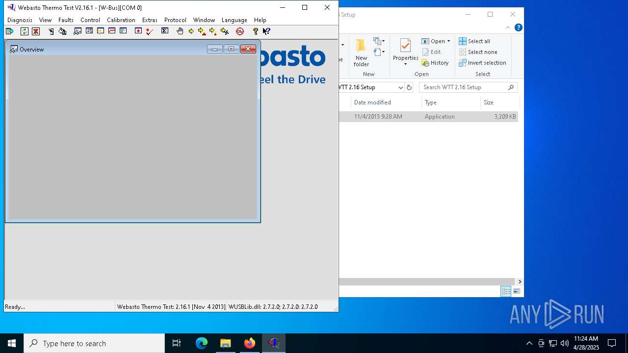This screenshot has width=628, height=353.
Task: Click the Properties icon in Explorer ribbon
Action: (405, 46)
